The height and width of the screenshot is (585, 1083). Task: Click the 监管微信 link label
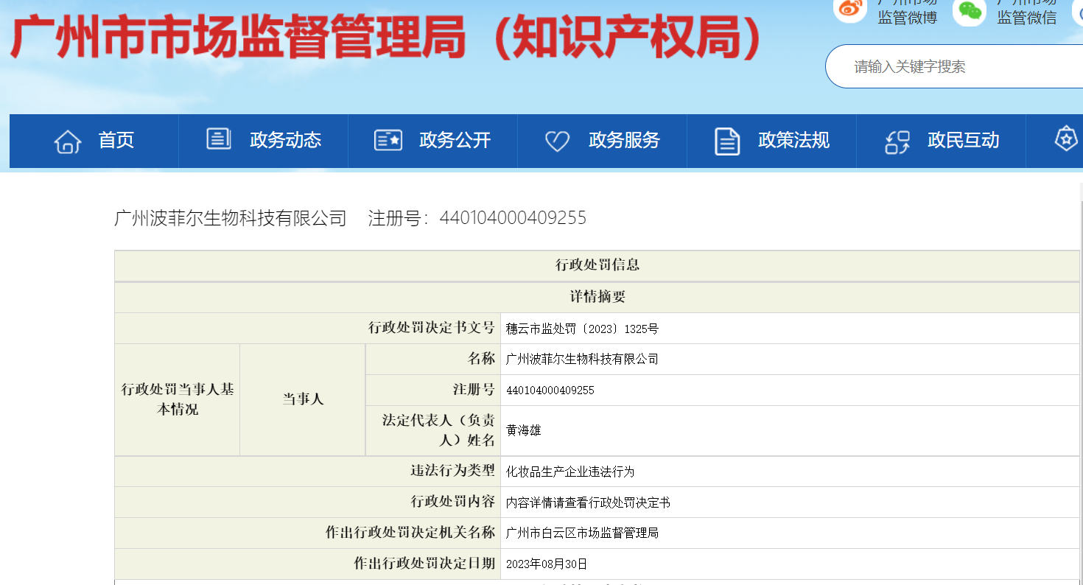pyautogui.click(x=1027, y=17)
